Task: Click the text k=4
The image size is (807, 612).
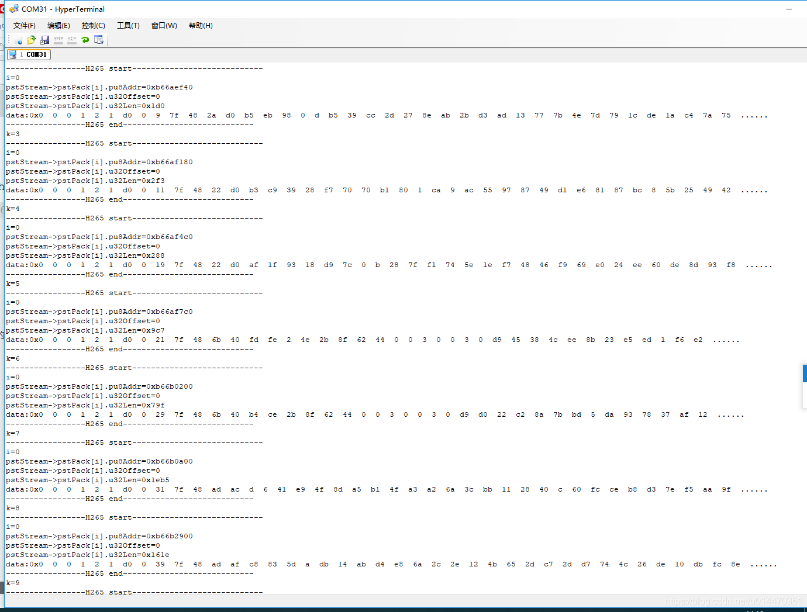Action: click(13, 209)
